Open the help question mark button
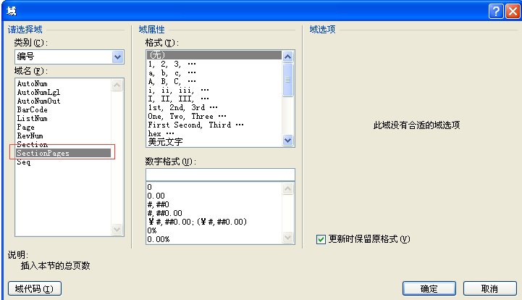 point(496,11)
